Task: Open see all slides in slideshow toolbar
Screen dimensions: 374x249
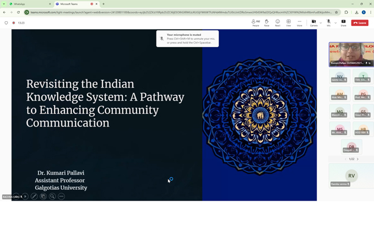Action: 43,196
